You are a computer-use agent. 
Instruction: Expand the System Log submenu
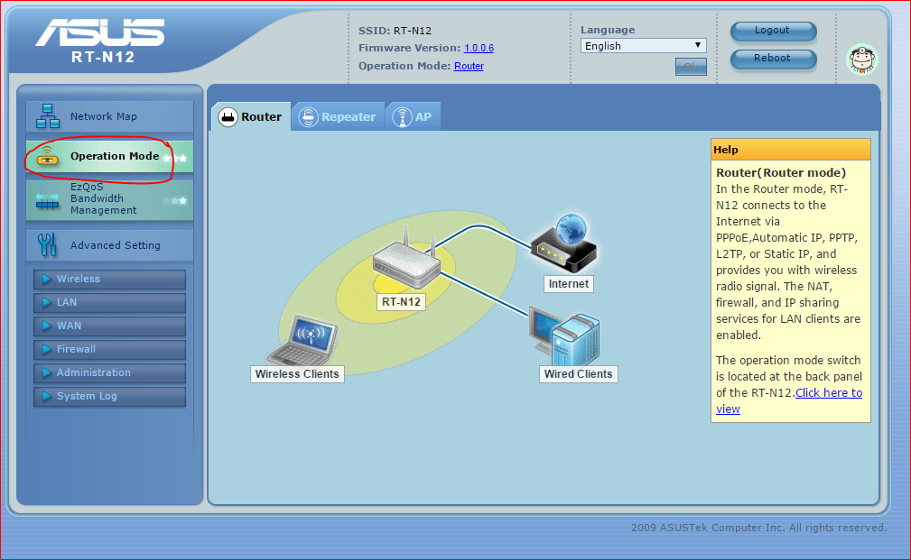(110, 397)
